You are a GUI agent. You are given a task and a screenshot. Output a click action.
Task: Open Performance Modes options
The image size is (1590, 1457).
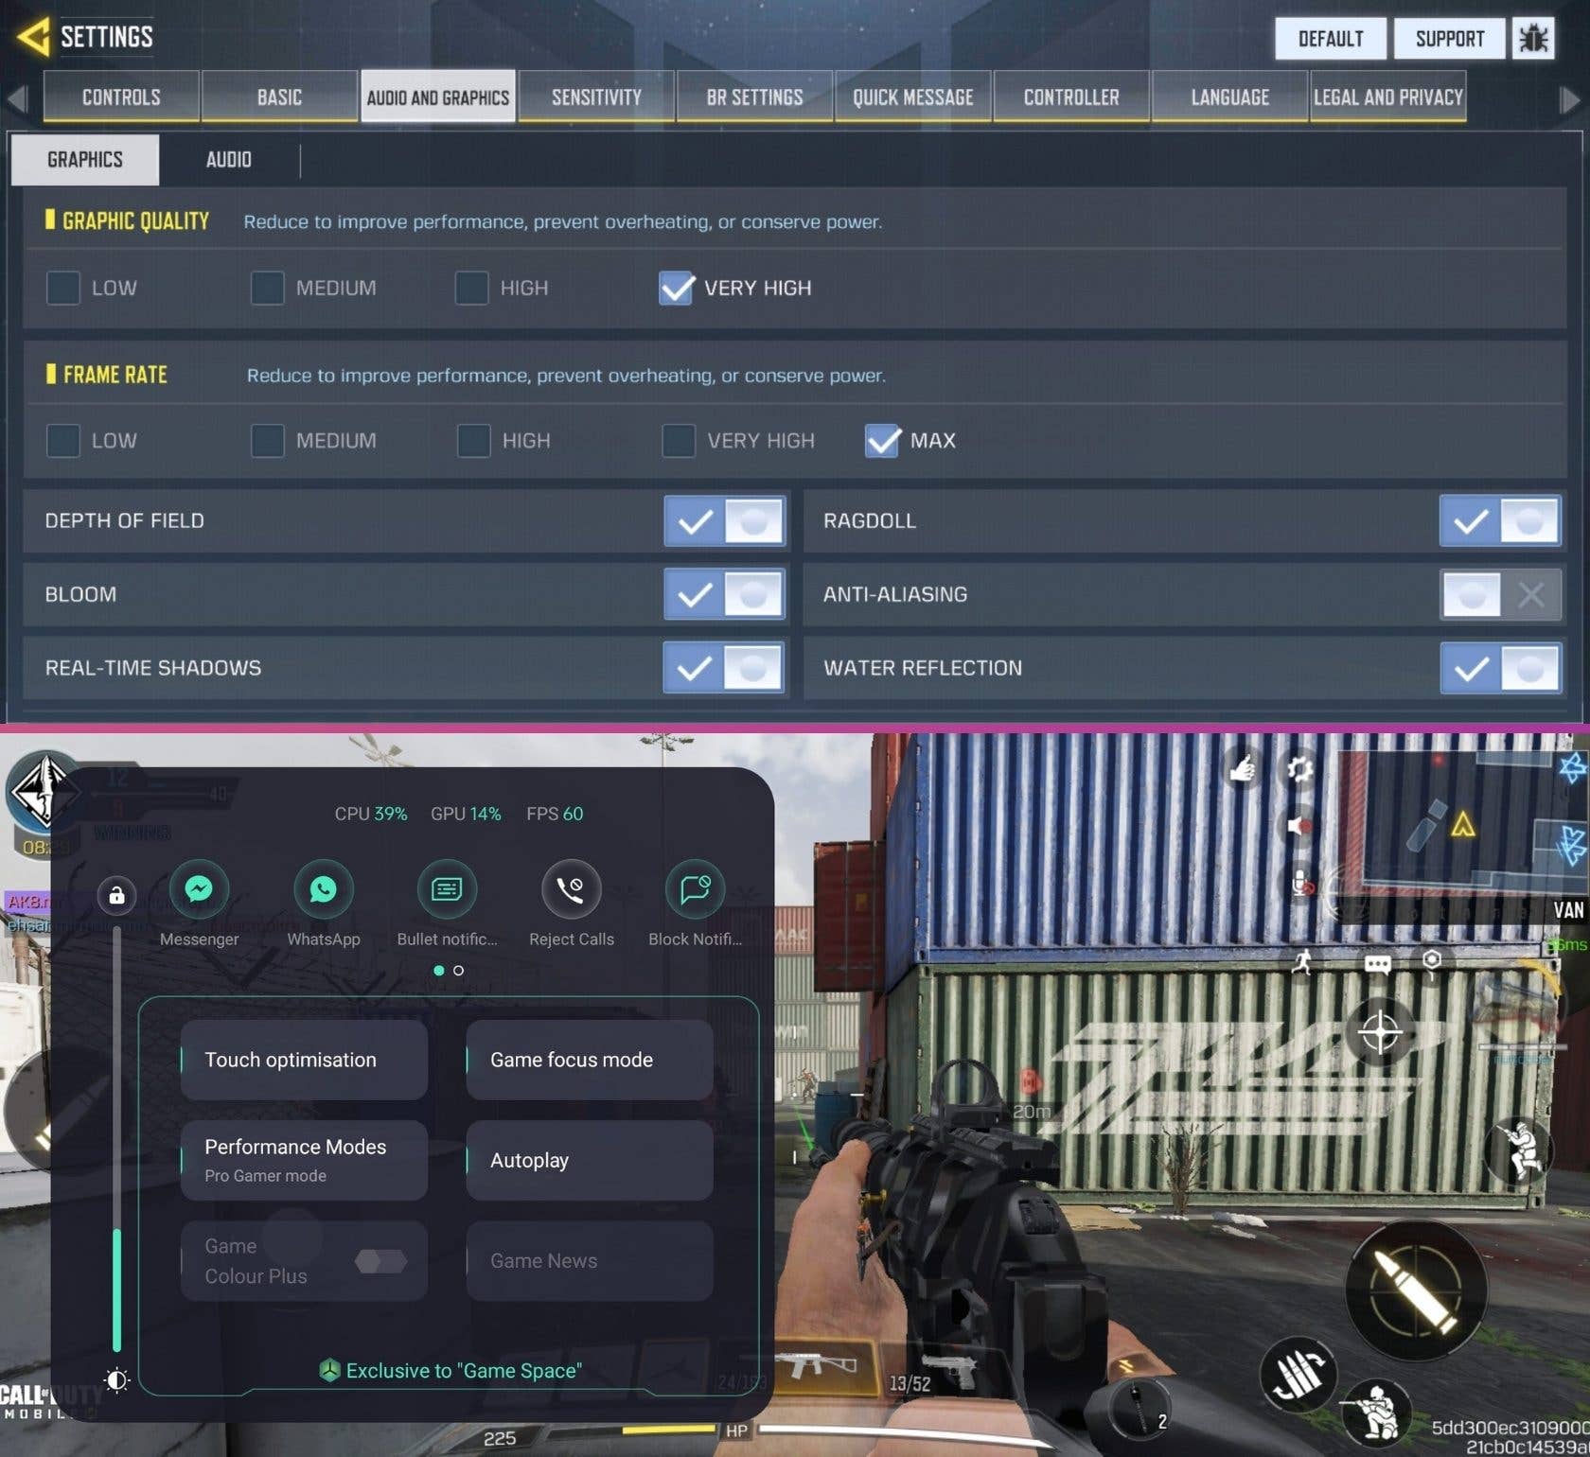click(x=304, y=1160)
